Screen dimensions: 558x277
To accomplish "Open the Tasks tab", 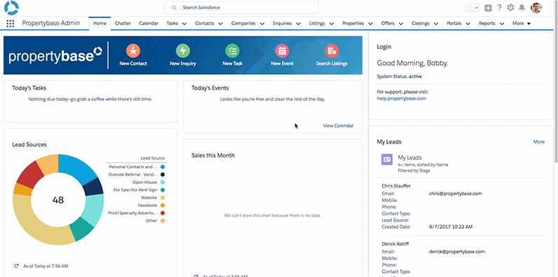I will tap(172, 24).
